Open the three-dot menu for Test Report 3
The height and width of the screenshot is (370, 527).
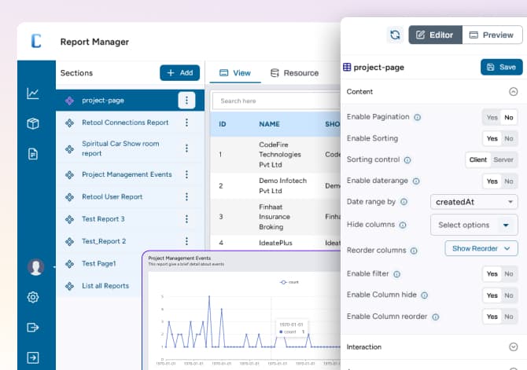[186, 219]
